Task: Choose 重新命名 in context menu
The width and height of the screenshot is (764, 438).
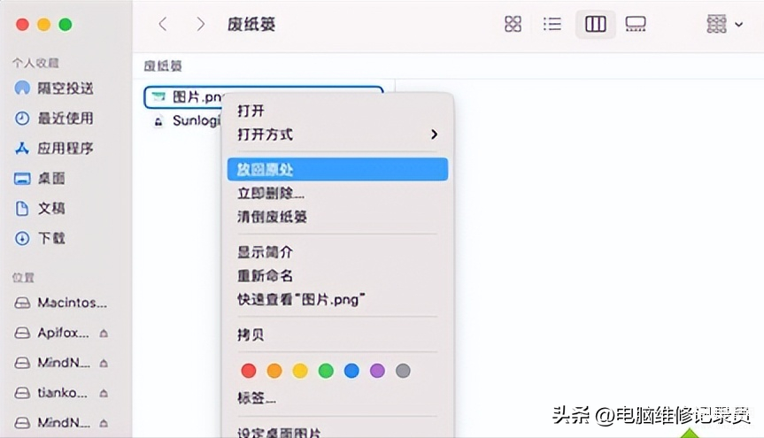Action: coord(265,276)
